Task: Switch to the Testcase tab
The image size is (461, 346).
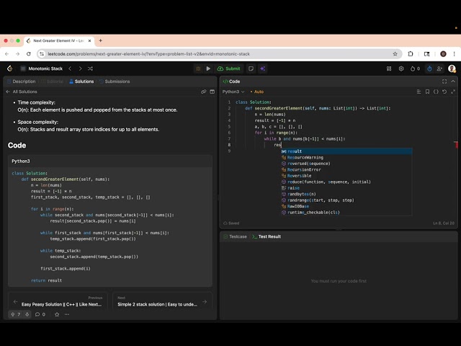Action: (236, 236)
